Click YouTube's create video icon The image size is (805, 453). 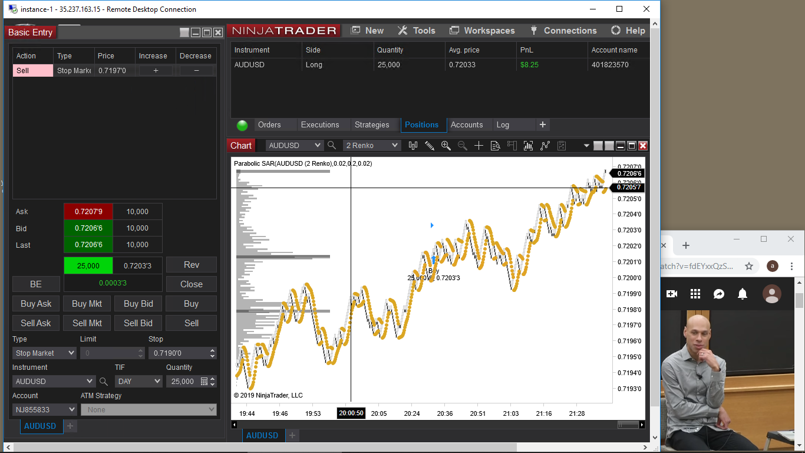pos(672,294)
